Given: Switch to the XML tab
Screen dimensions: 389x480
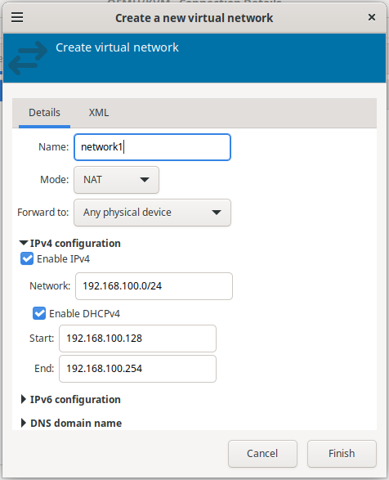Looking at the screenshot, I should [99, 113].
